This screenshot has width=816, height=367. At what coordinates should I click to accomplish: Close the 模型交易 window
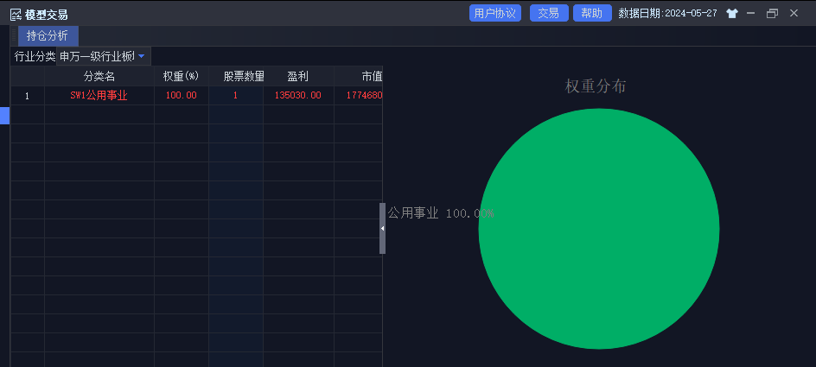point(794,14)
